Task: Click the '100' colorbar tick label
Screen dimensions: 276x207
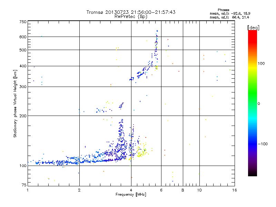Action: [x=261, y=63]
